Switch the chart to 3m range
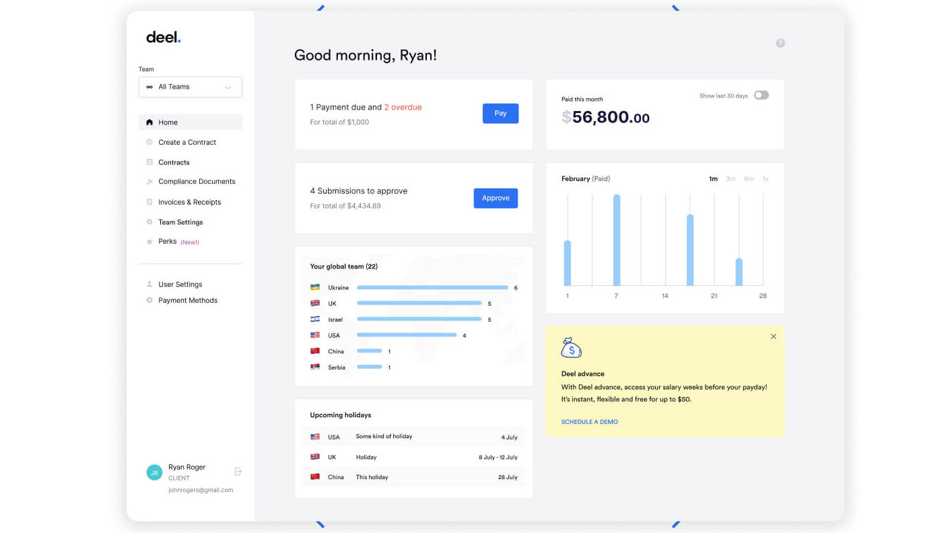The height and width of the screenshot is (533, 948). [x=731, y=179]
